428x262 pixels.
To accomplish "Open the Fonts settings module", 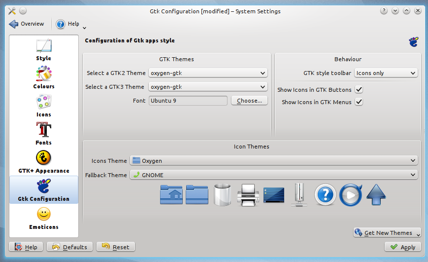I will (43, 134).
